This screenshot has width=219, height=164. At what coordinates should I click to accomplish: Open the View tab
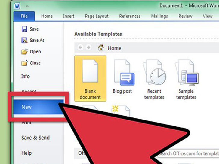point(208,16)
